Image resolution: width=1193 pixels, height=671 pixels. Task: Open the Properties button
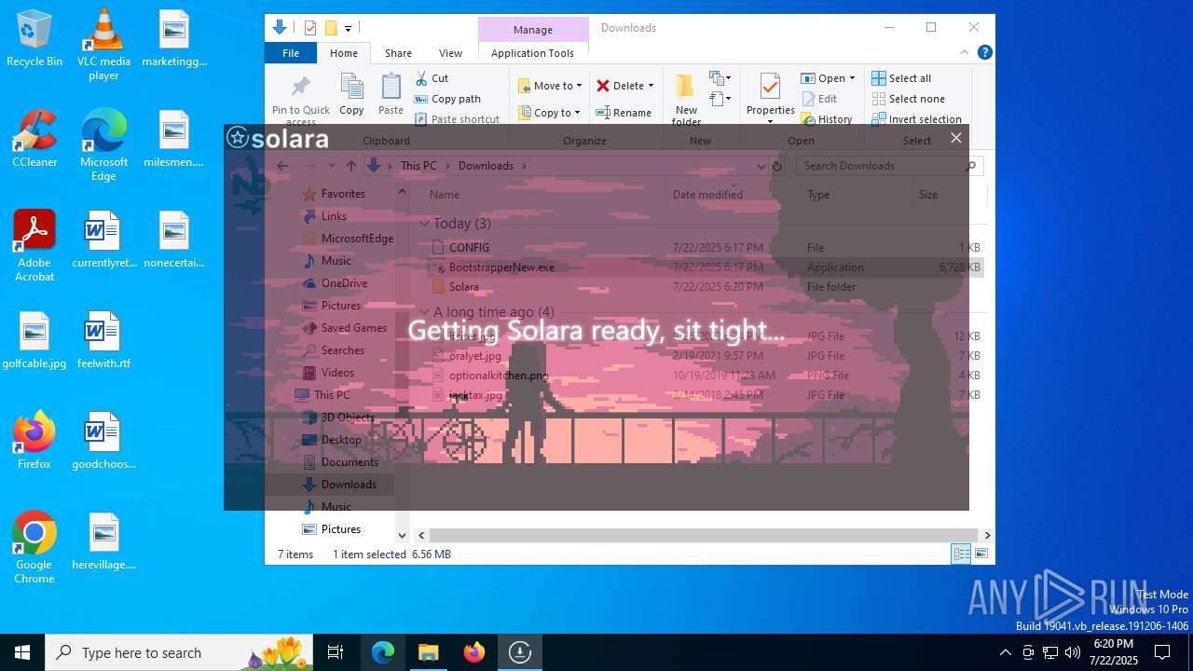point(770,98)
